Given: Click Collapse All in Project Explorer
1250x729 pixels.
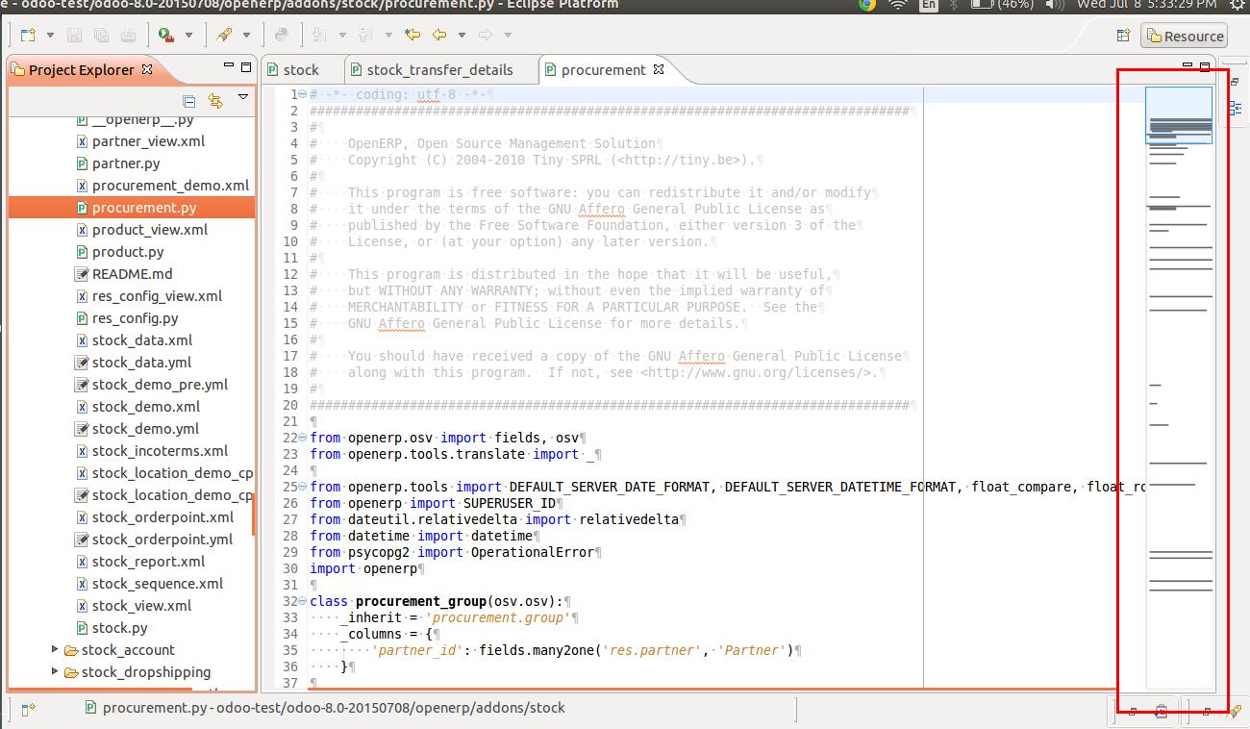Looking at the screenshot, I should tap(188, 100).
